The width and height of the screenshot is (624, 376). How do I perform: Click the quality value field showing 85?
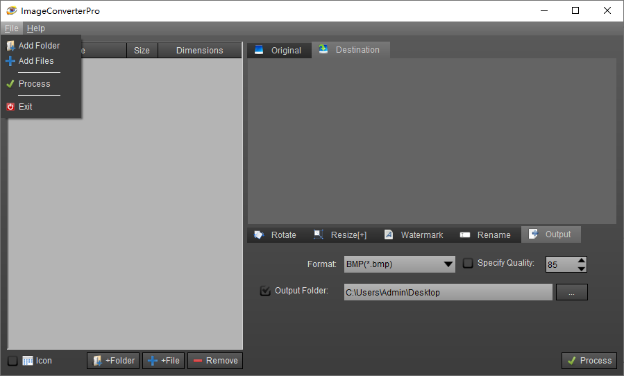coord(561,264)
